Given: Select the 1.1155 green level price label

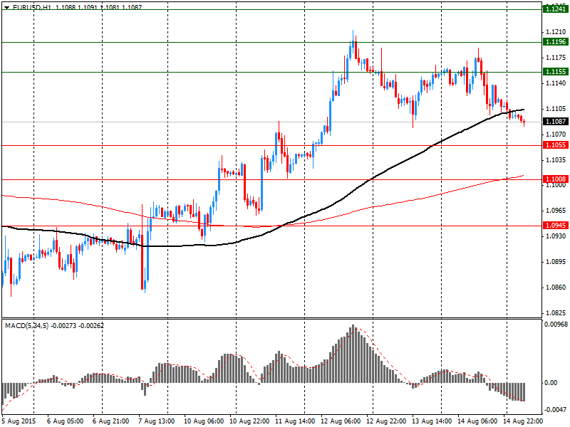Looking at the screenshot, I should tap(555, 72).
